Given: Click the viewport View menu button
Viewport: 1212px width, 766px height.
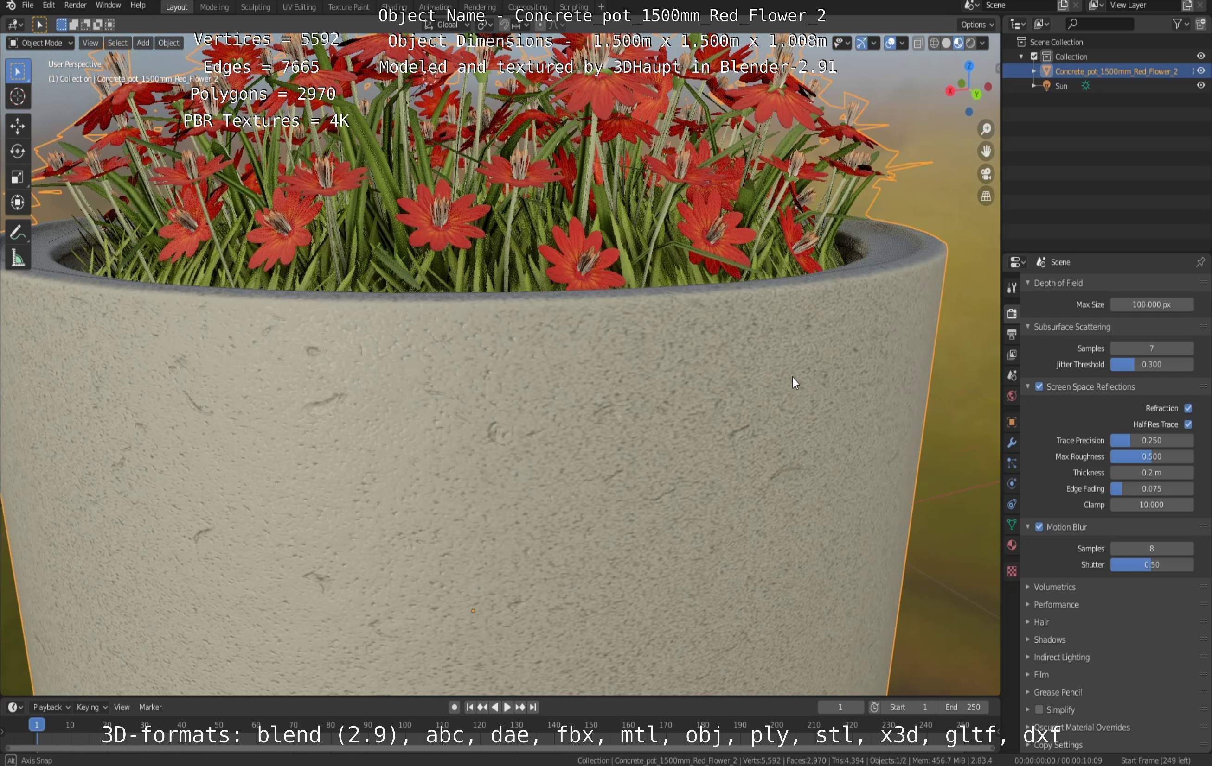Looking at the screenshot, I should 90,43.
